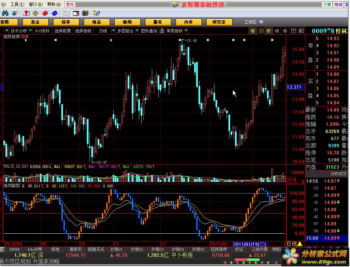350x267 pixels.
Task: Switch to the 抄底01 indicator tab
Action: point(116,249)
